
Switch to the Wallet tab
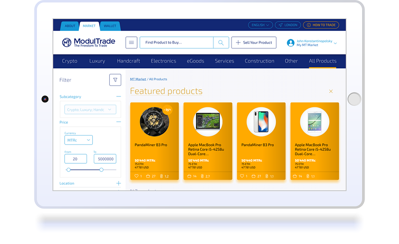pyautogui.click(x=110, y=26)
